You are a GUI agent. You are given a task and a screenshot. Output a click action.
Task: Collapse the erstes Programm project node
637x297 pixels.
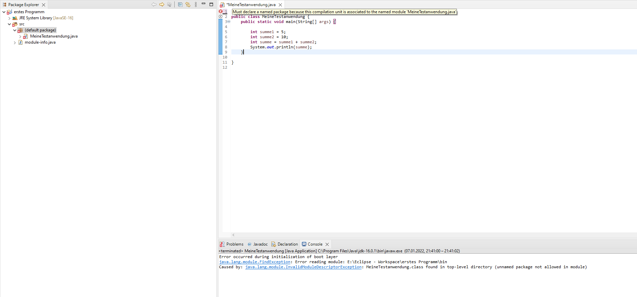click(x=4, y=12)
